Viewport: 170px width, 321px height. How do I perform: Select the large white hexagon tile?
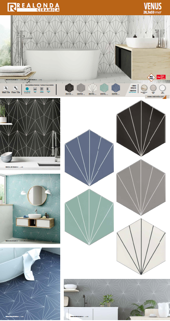click(141, 247)
